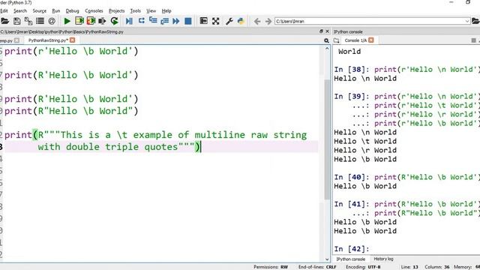The width and height of the screenshot is (480, 270).
Task: Select the Console 1/A tab
Action: (x=355, y=40)
